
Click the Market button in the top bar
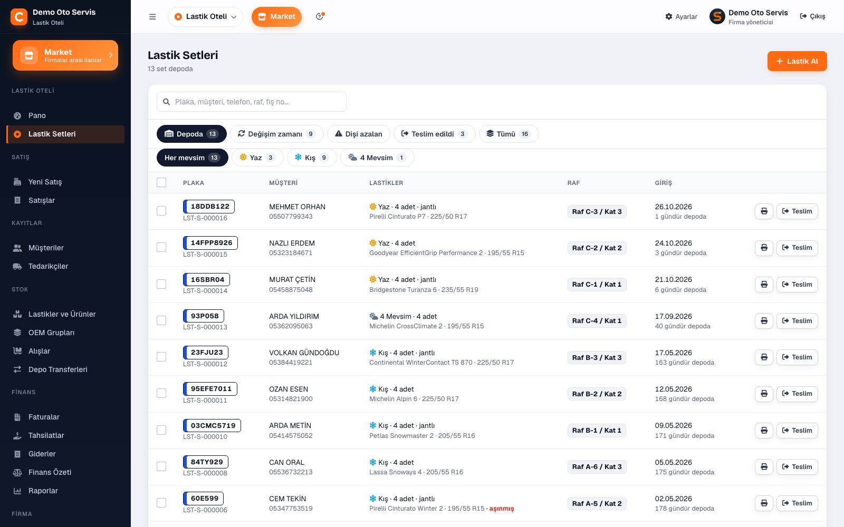tap(276, 17)
